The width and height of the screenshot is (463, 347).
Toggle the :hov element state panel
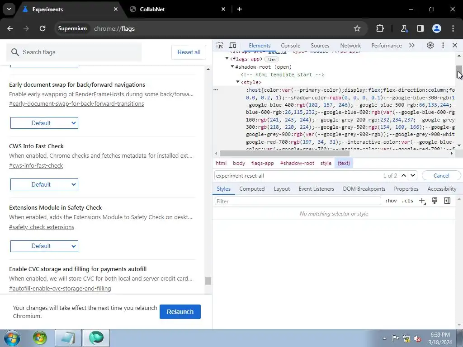click(391, 201)
